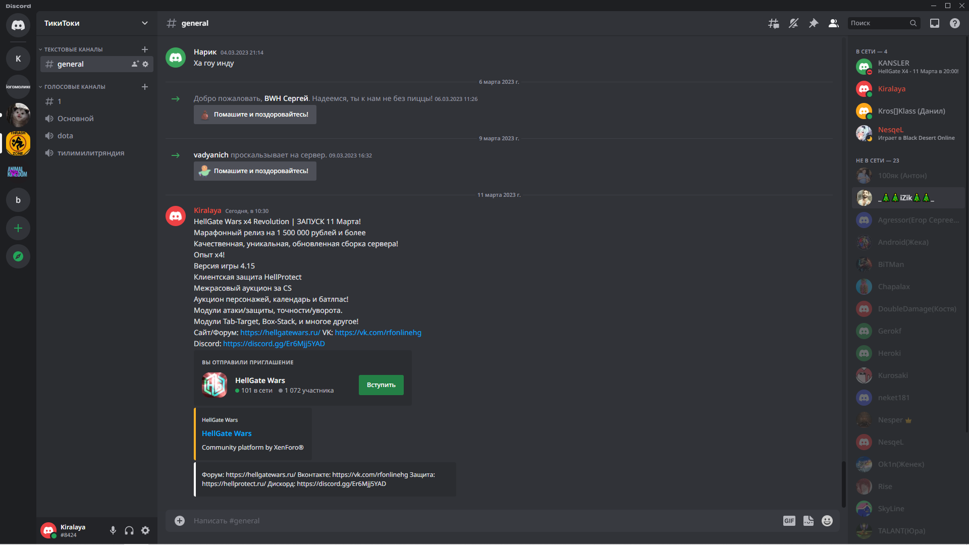Open attachment plus button in message bar

(x=180, y=521)
